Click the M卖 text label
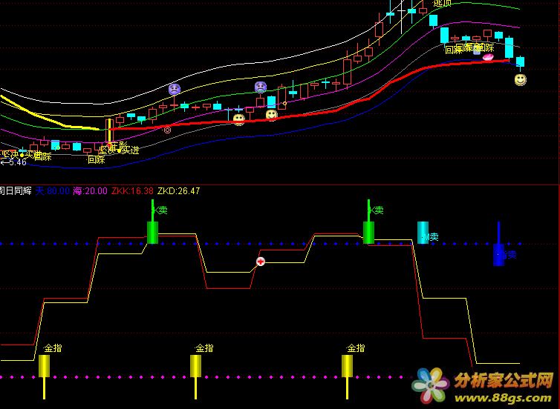The height and width of the screenshot is (409, 560). point(431,236)
